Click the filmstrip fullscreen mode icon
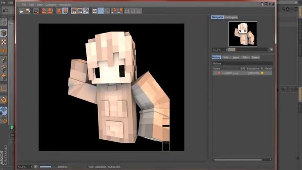Screen dimensions: 302x170 (x=94, y=11)
